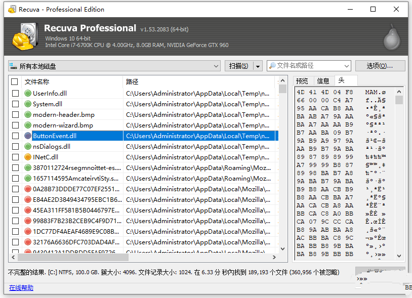
Task: Click the local disks icon in drive selector
Action: point(13,66)
